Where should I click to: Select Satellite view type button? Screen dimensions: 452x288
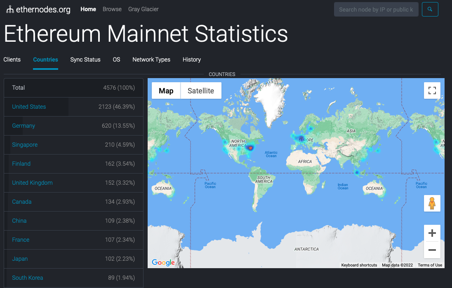[201, 91]
